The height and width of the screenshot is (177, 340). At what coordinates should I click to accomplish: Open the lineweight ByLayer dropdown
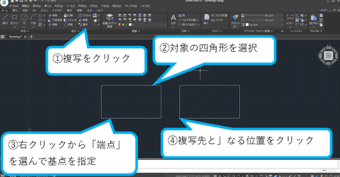[x=282, y=16]
